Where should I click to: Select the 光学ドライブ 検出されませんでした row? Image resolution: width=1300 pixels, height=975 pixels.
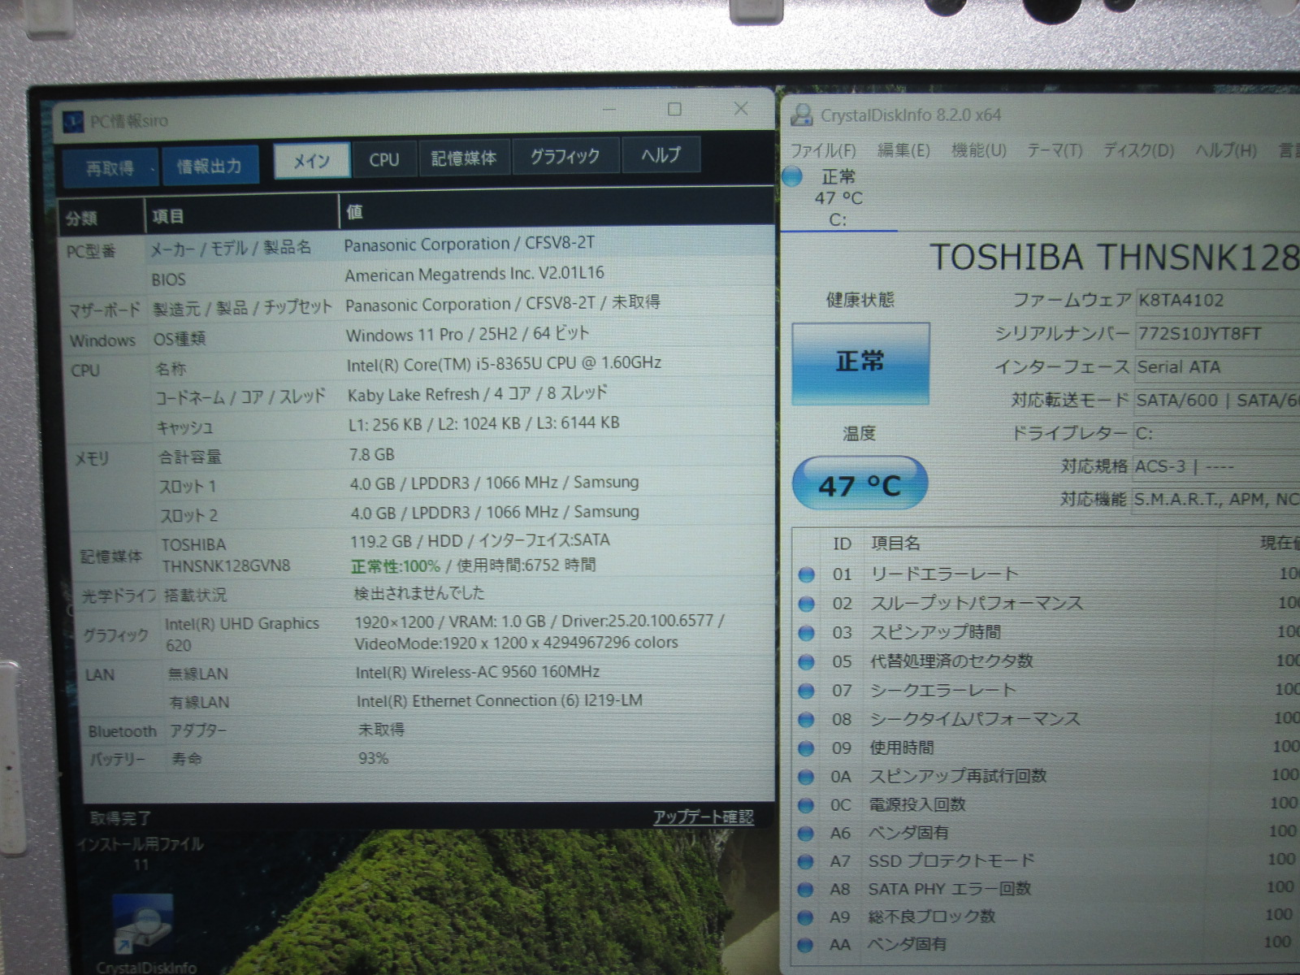click(427, 593)
